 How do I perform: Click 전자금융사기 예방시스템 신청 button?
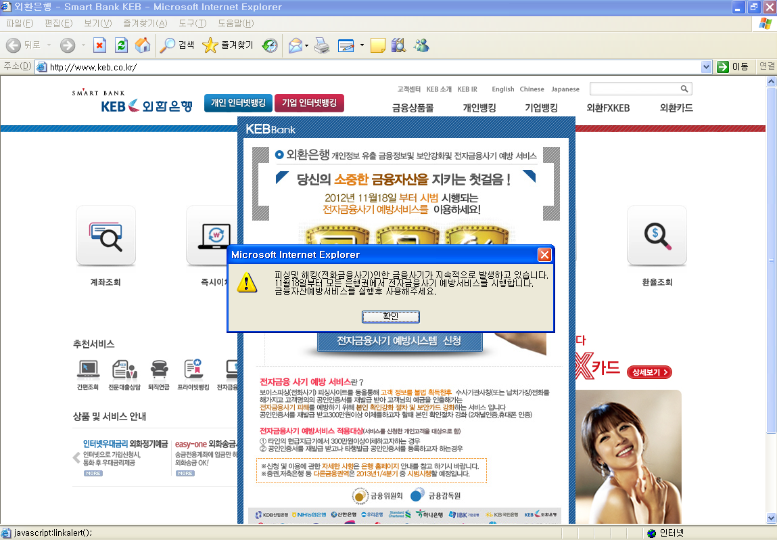click(x=400, y=341)
